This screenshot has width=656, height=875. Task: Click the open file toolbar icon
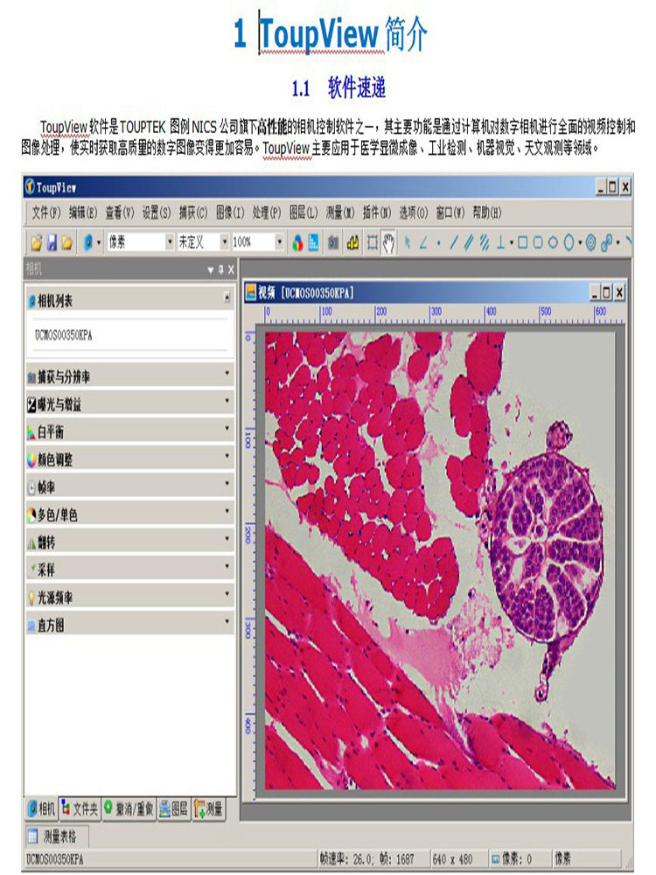coord(36,242)
